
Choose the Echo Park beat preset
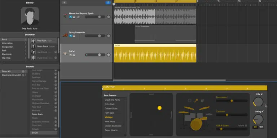110,104
